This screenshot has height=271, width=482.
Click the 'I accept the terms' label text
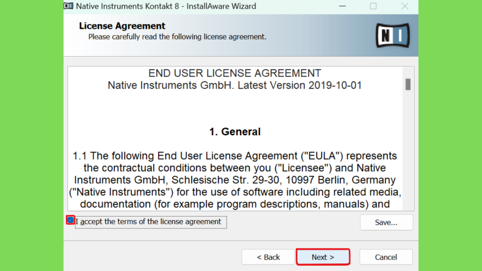[148, 222]
